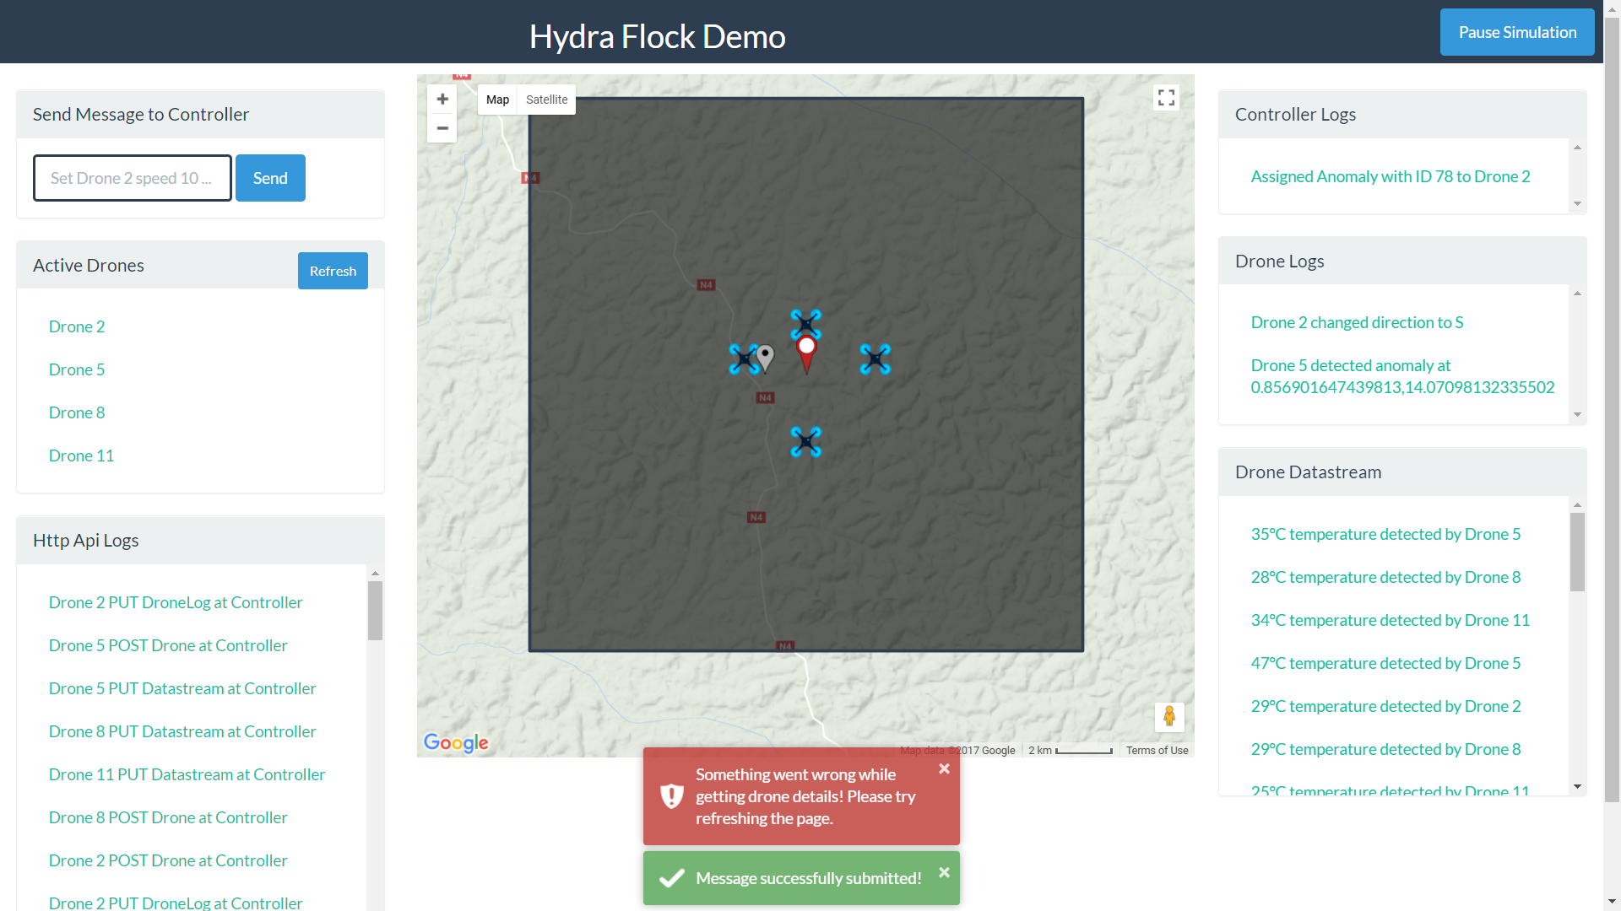Close the red error notification
The height and width of the screenshot is (911, 1621).
click(x=944, y=768)
